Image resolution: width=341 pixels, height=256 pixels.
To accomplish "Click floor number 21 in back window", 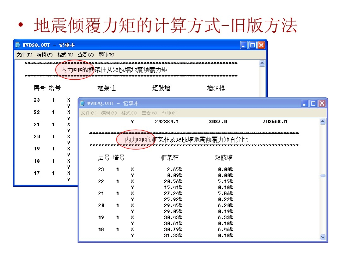I will point(37,124).
